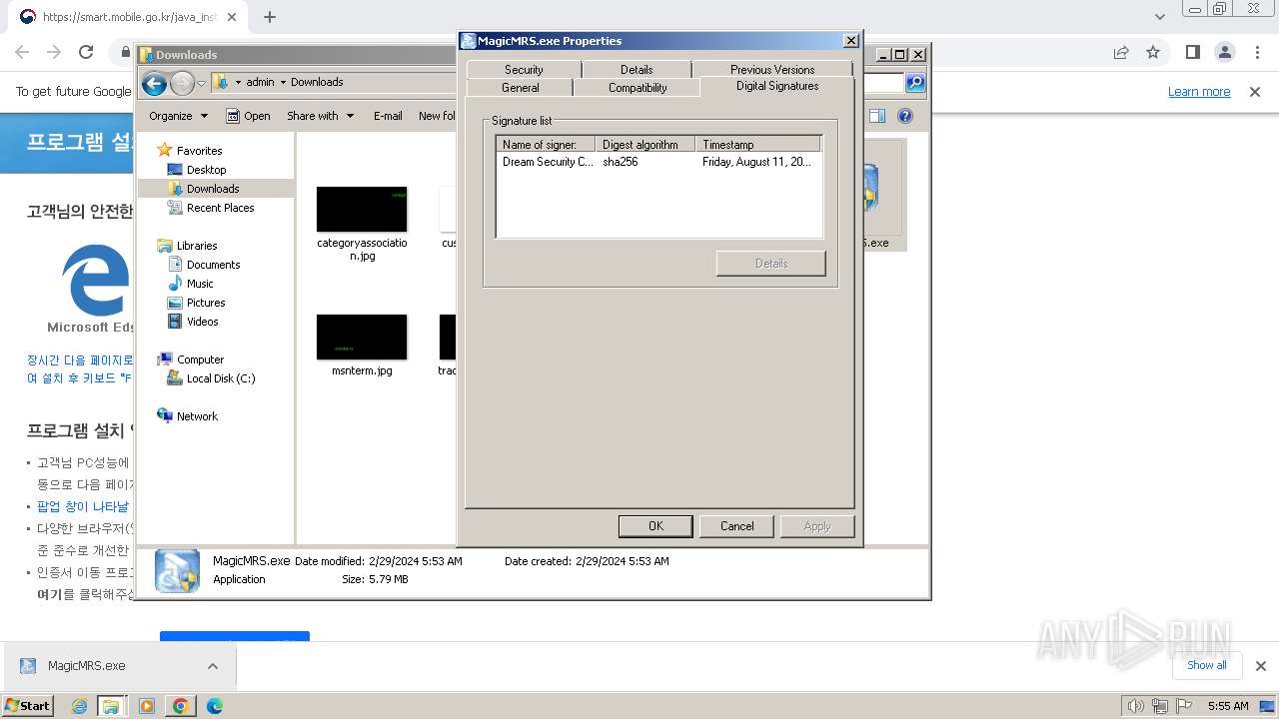Close MagicMRS.exe Properties dialog

point(850,41)
